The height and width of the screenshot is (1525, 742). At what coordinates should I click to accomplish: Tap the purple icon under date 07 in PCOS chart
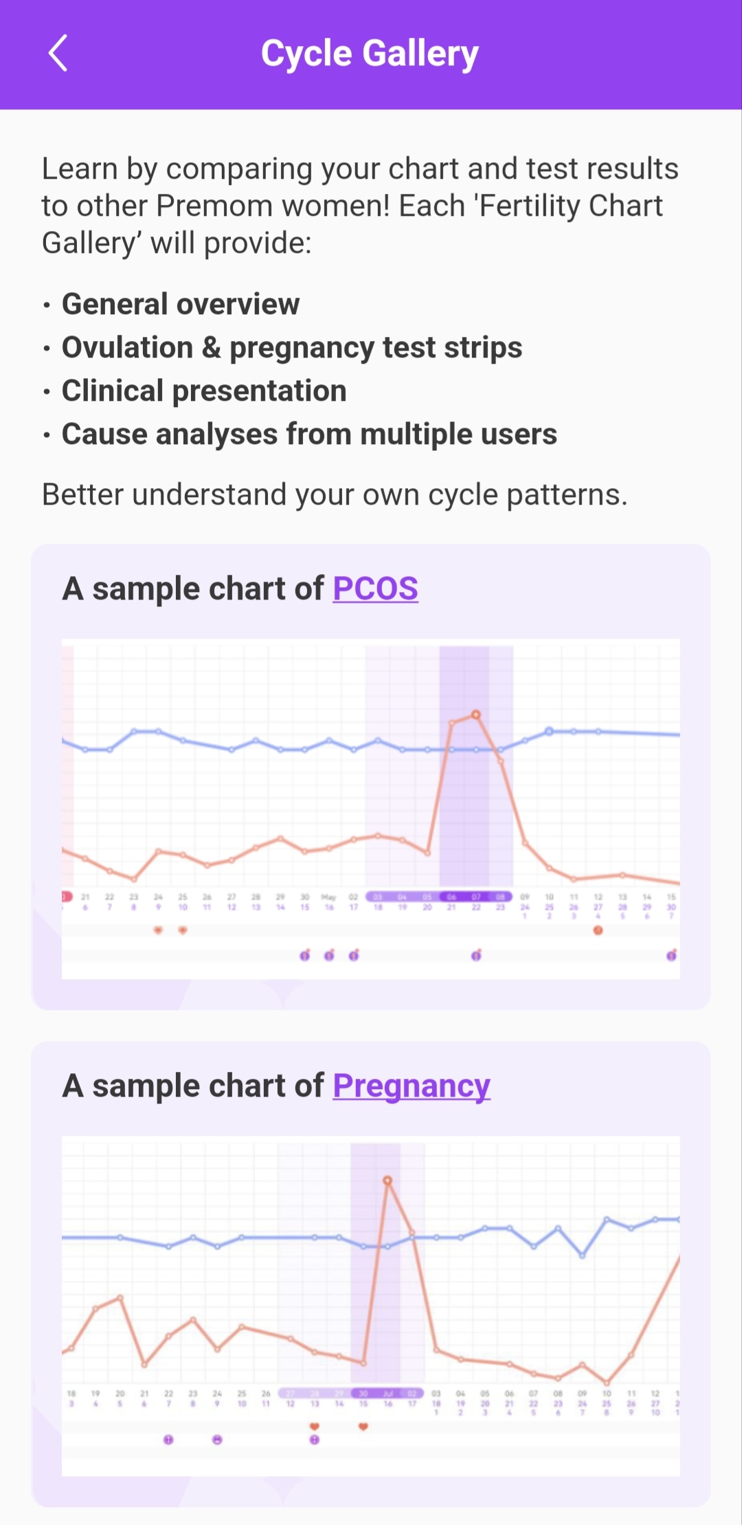pyautogui.click(x=476, y=955)
